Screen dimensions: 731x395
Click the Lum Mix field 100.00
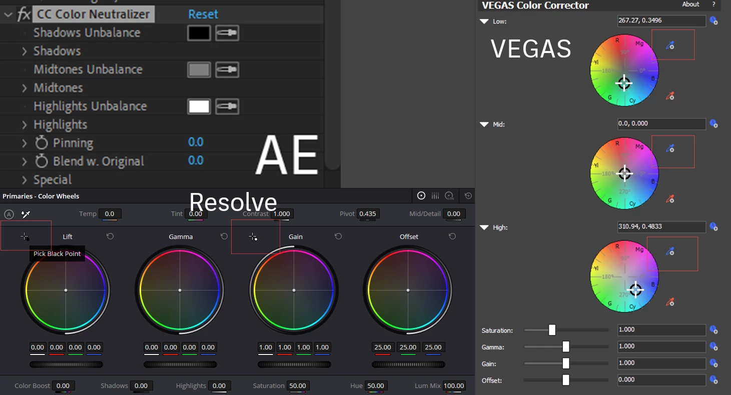click(x=454, y=386)
